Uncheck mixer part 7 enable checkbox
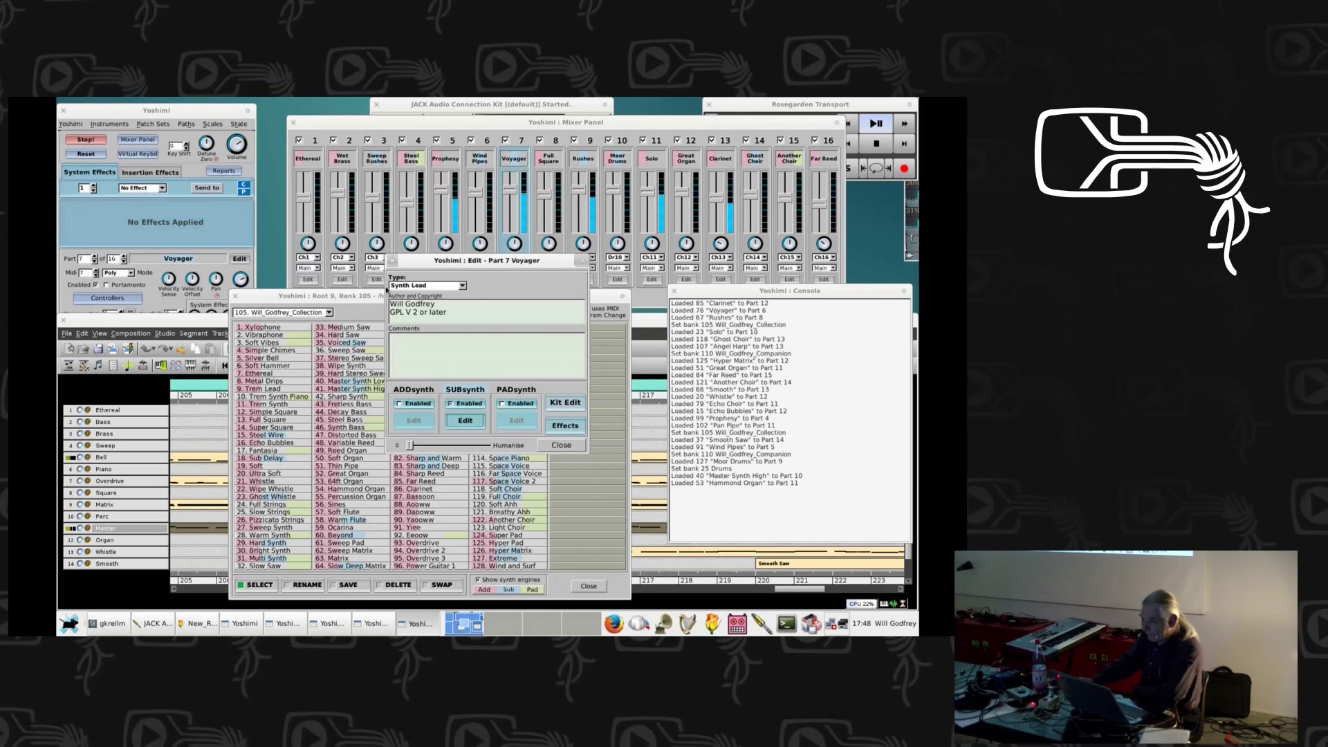 (x=505, y=140)
